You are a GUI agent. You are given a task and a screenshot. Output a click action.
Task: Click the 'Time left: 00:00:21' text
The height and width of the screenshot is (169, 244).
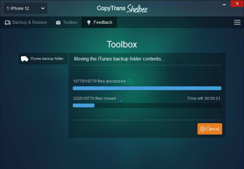pos(204,98)
